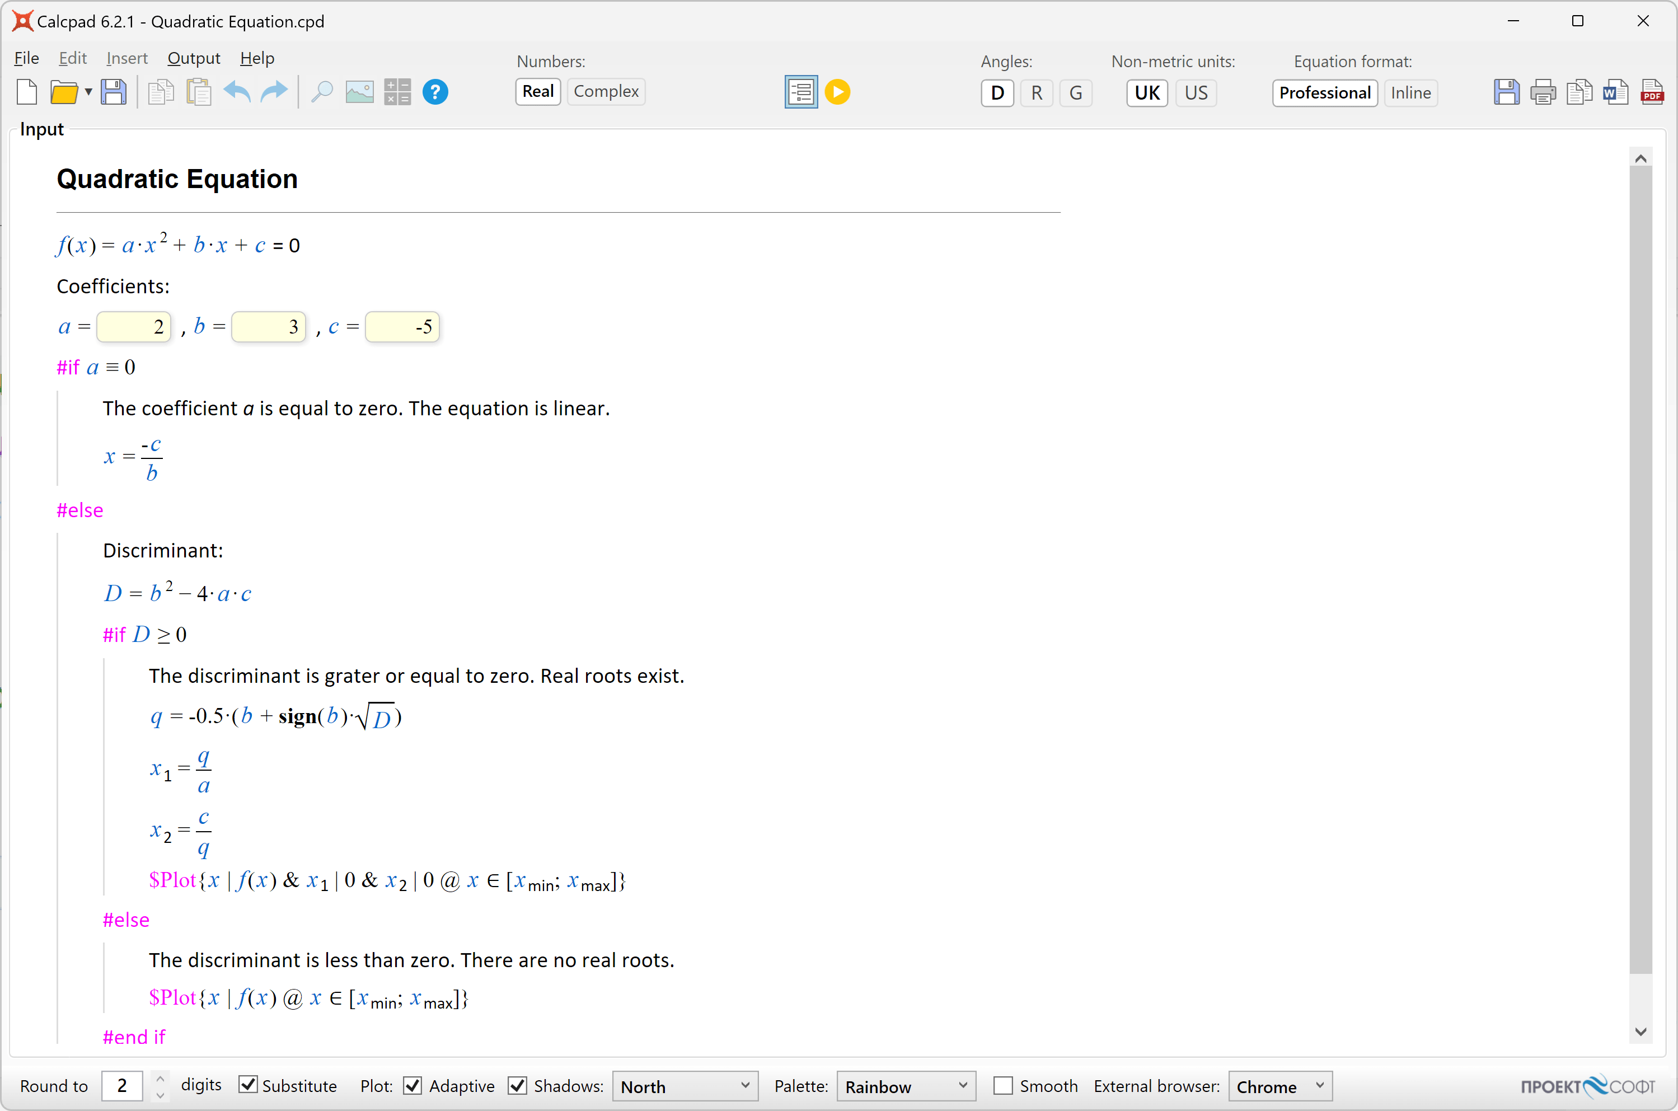Change the plot palette from Rainbow
The image size is (1678, 1111).
pyautogui.click(x=906, y=1085)
